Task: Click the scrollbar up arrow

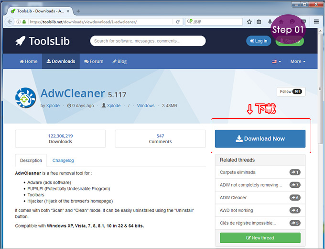Action: point(320,31)
